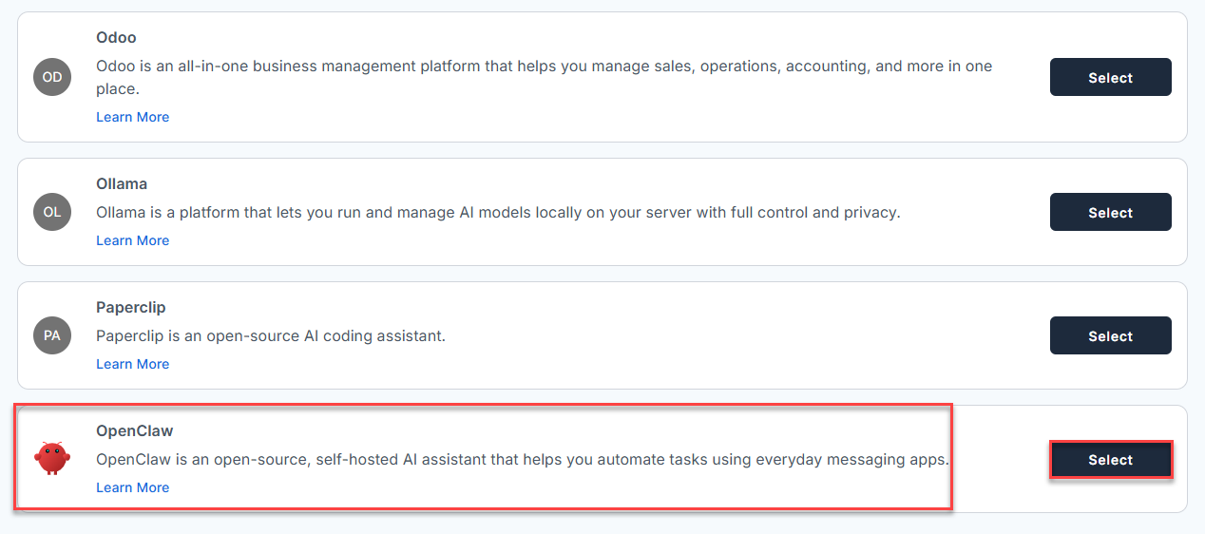
Task: Click the PA avatar icon for Paperclip
Action: [x=52, y=335]
